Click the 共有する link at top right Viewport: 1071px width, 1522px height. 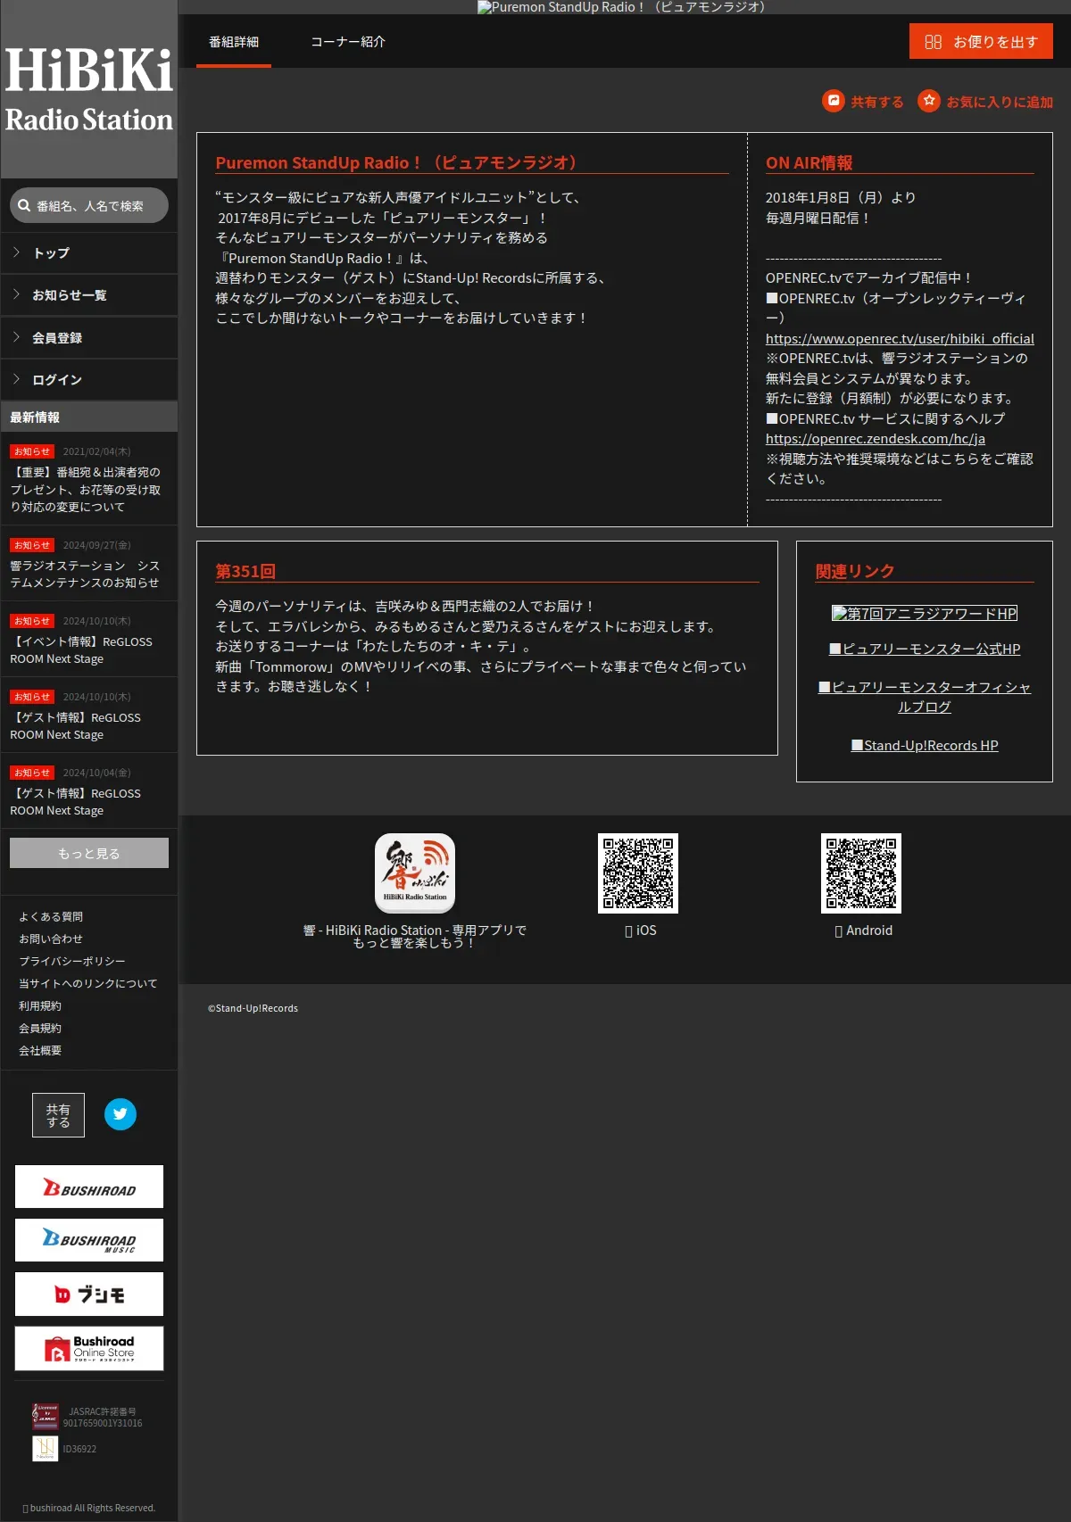pyautogui.click(x=863, y=101)
